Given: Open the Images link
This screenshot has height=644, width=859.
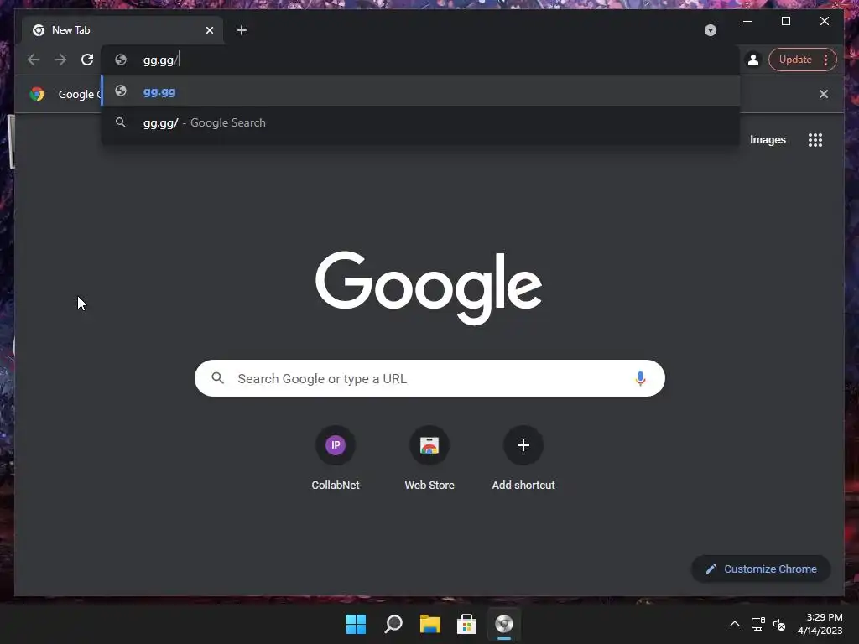Looking at the screenshot, I should click(768, 140).
